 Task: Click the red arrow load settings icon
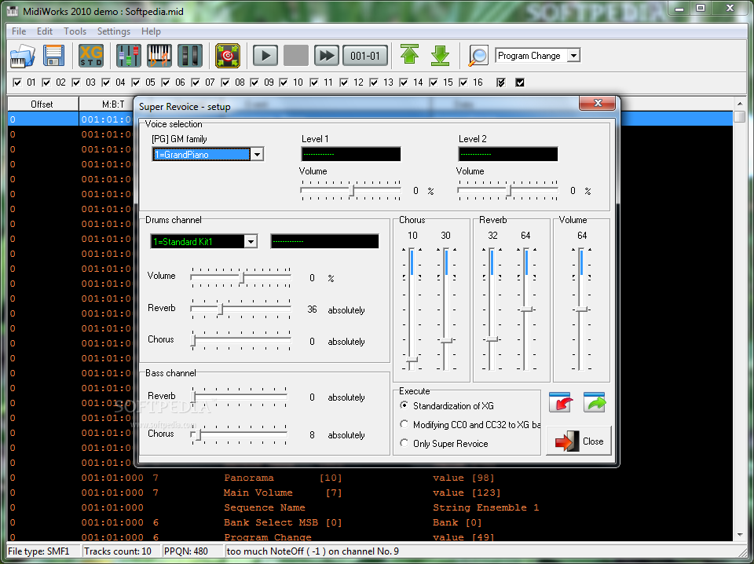pyautogui.click(x=560, y=402)
